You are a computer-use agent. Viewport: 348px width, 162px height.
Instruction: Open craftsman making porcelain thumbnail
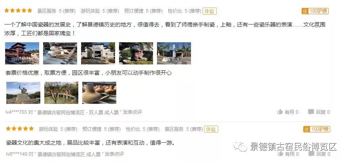pos(60,53)
